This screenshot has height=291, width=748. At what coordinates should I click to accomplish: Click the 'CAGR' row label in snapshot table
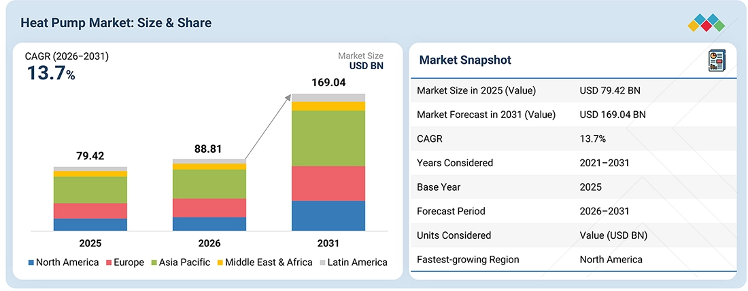click(x=429, y=138)
